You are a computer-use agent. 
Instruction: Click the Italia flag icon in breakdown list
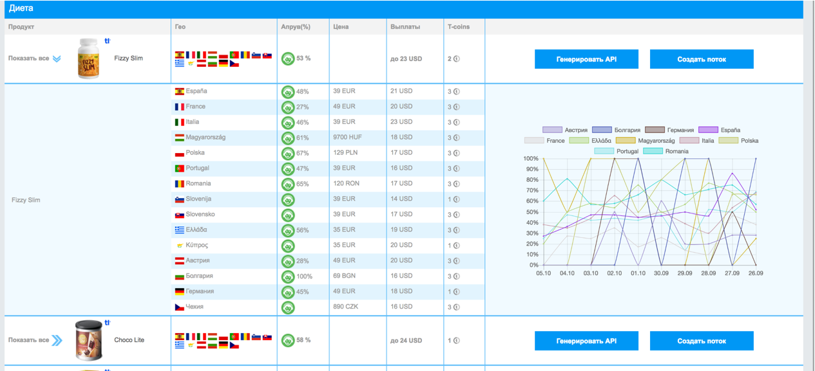click(x=180, y=122)
